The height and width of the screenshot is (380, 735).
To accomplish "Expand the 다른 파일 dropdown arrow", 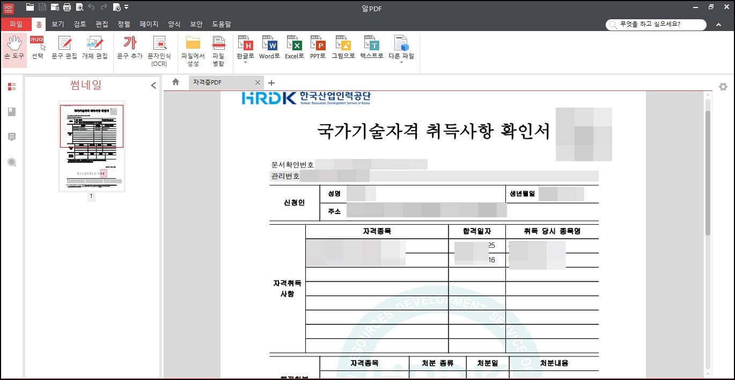I will (x=401, y=63).
